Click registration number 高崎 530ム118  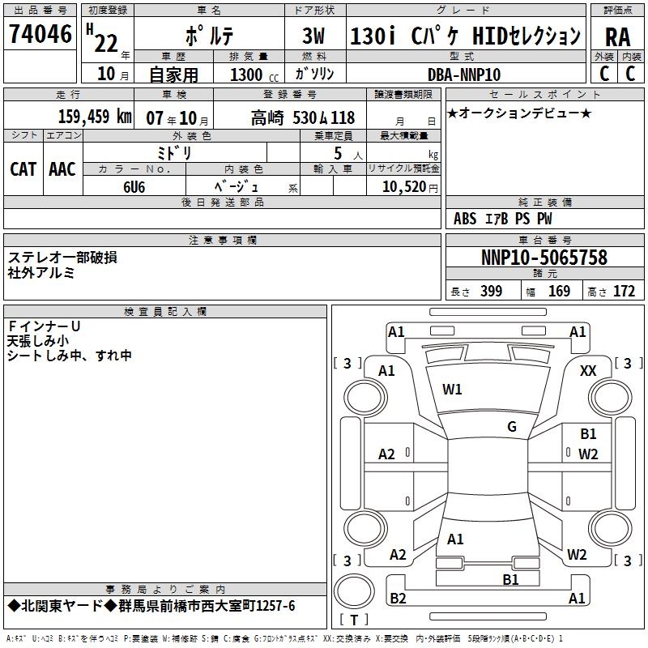point(302,118)
